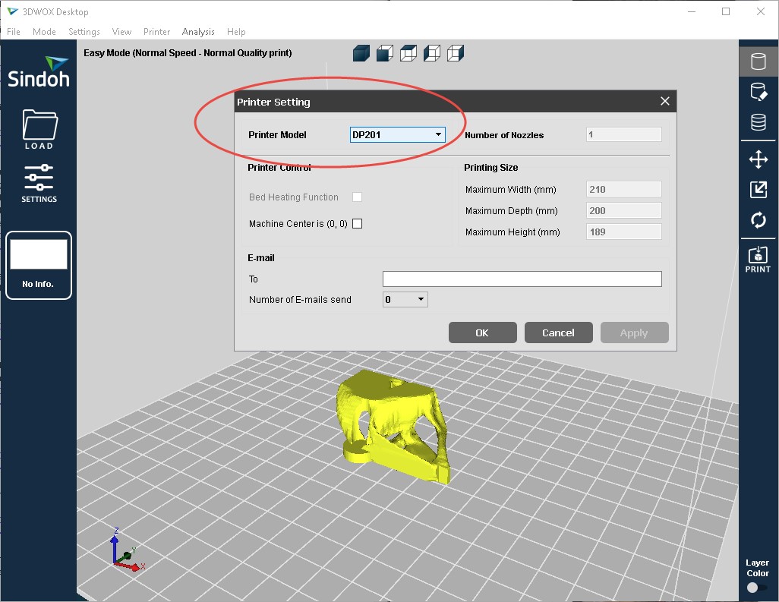This screenshot has width=779, height=602.
Task: Activate the Move arrows tool
Action: 758,159
